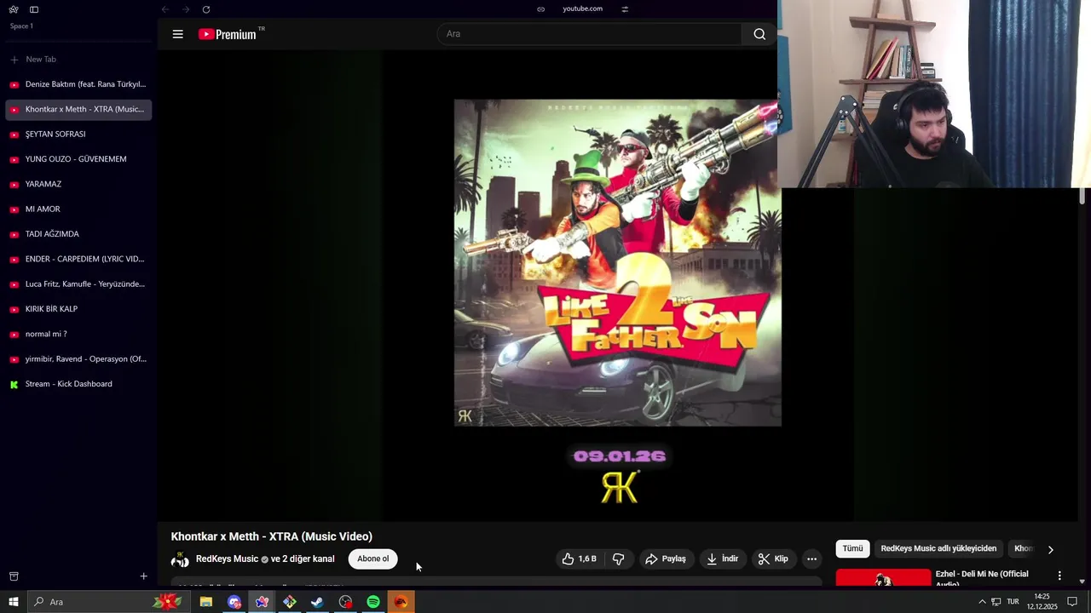Screen dimensions: 1091x613
Task: Open Windows notification center icon
Action: pyautogui.click(x=1073, y=602)
